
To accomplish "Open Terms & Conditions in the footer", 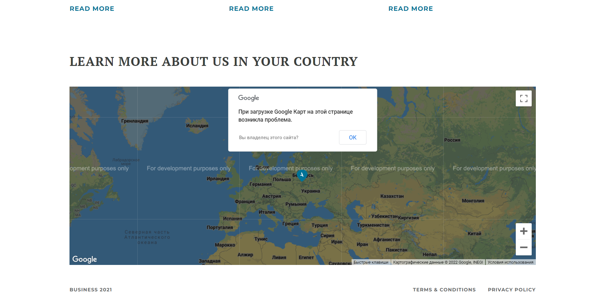I will click(444, 289).
